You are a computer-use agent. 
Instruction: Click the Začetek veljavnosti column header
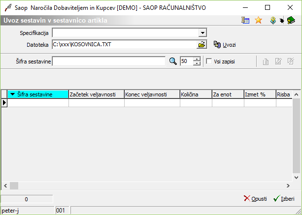[x=97, y=94]
